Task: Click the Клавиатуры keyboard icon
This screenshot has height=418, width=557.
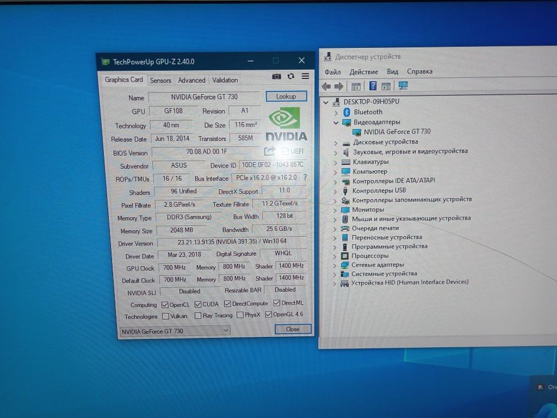Action: (346, 162)
